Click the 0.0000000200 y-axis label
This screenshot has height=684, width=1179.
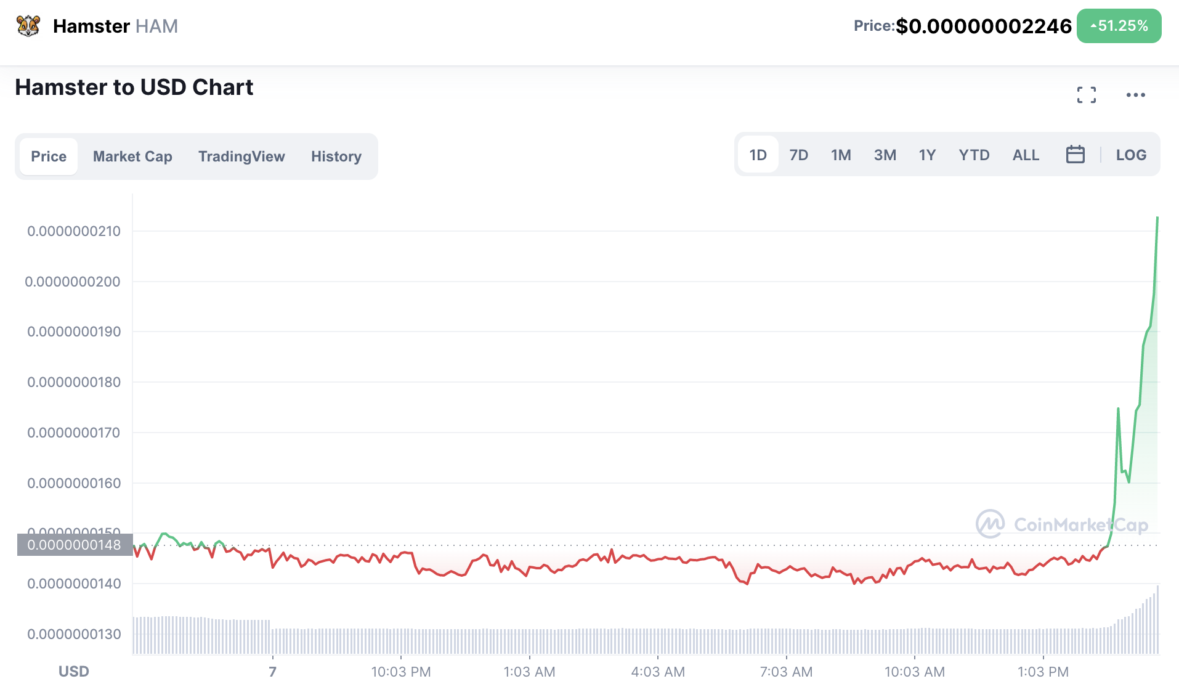[x=73, y=282]
